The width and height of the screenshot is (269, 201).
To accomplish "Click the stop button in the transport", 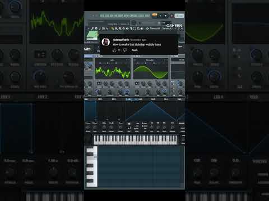I will 165,16.
